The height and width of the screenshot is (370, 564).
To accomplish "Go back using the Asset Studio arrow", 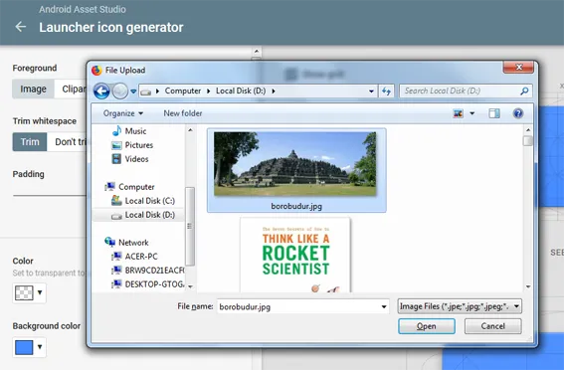I will tap(21, 27).
